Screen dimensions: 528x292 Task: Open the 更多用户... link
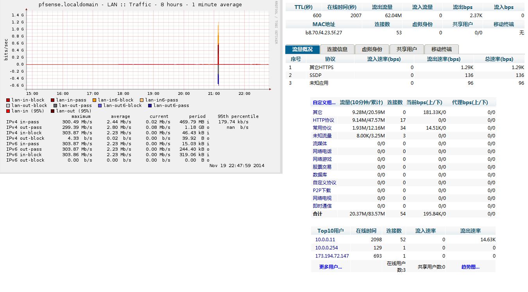pyautogui.click(x=331, y=267)
